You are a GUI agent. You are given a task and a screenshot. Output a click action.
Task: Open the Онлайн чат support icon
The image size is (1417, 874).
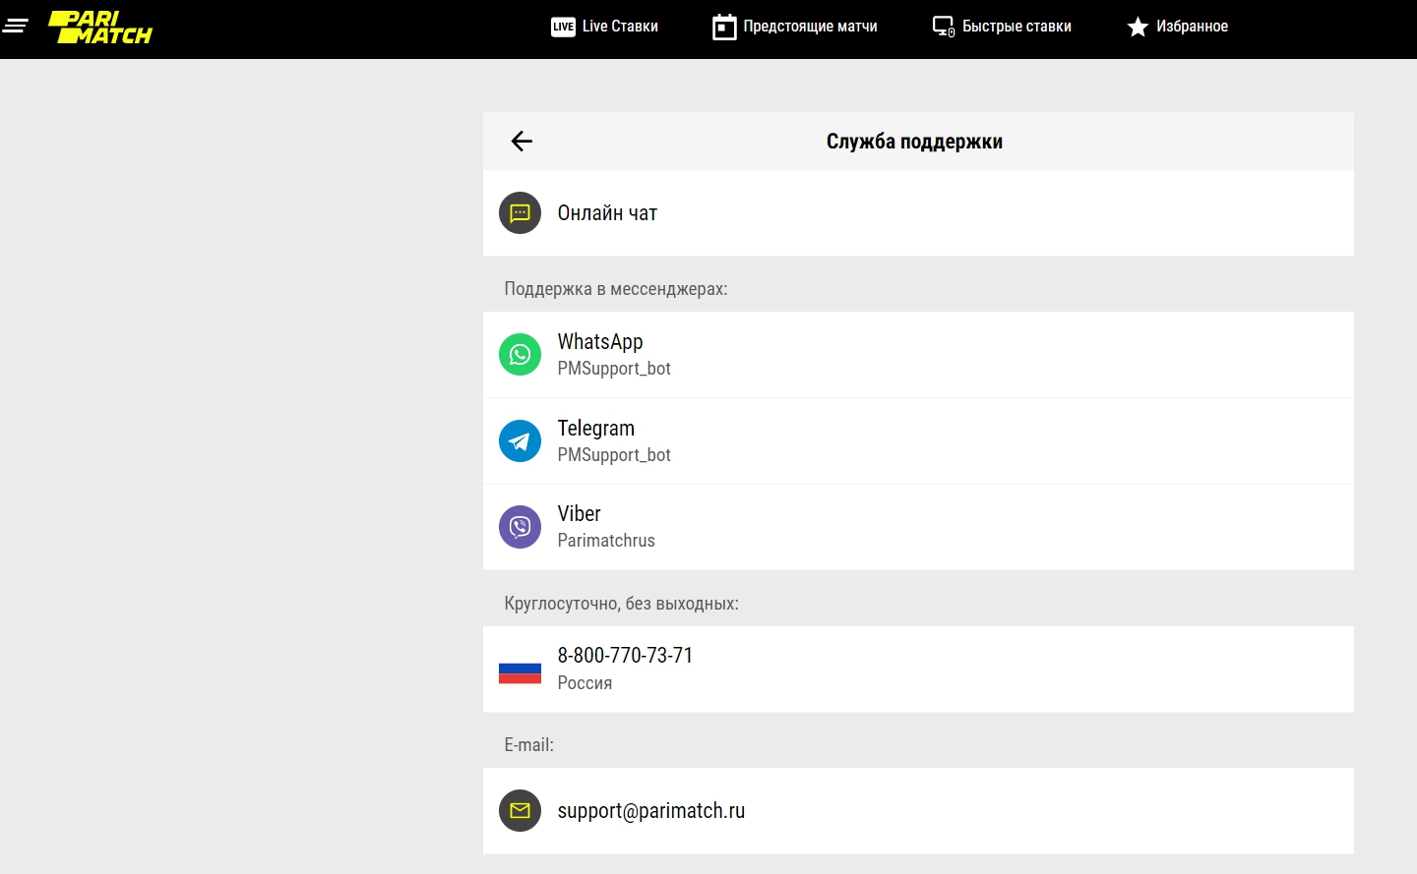pyautogui.click(x=520, y=212)
